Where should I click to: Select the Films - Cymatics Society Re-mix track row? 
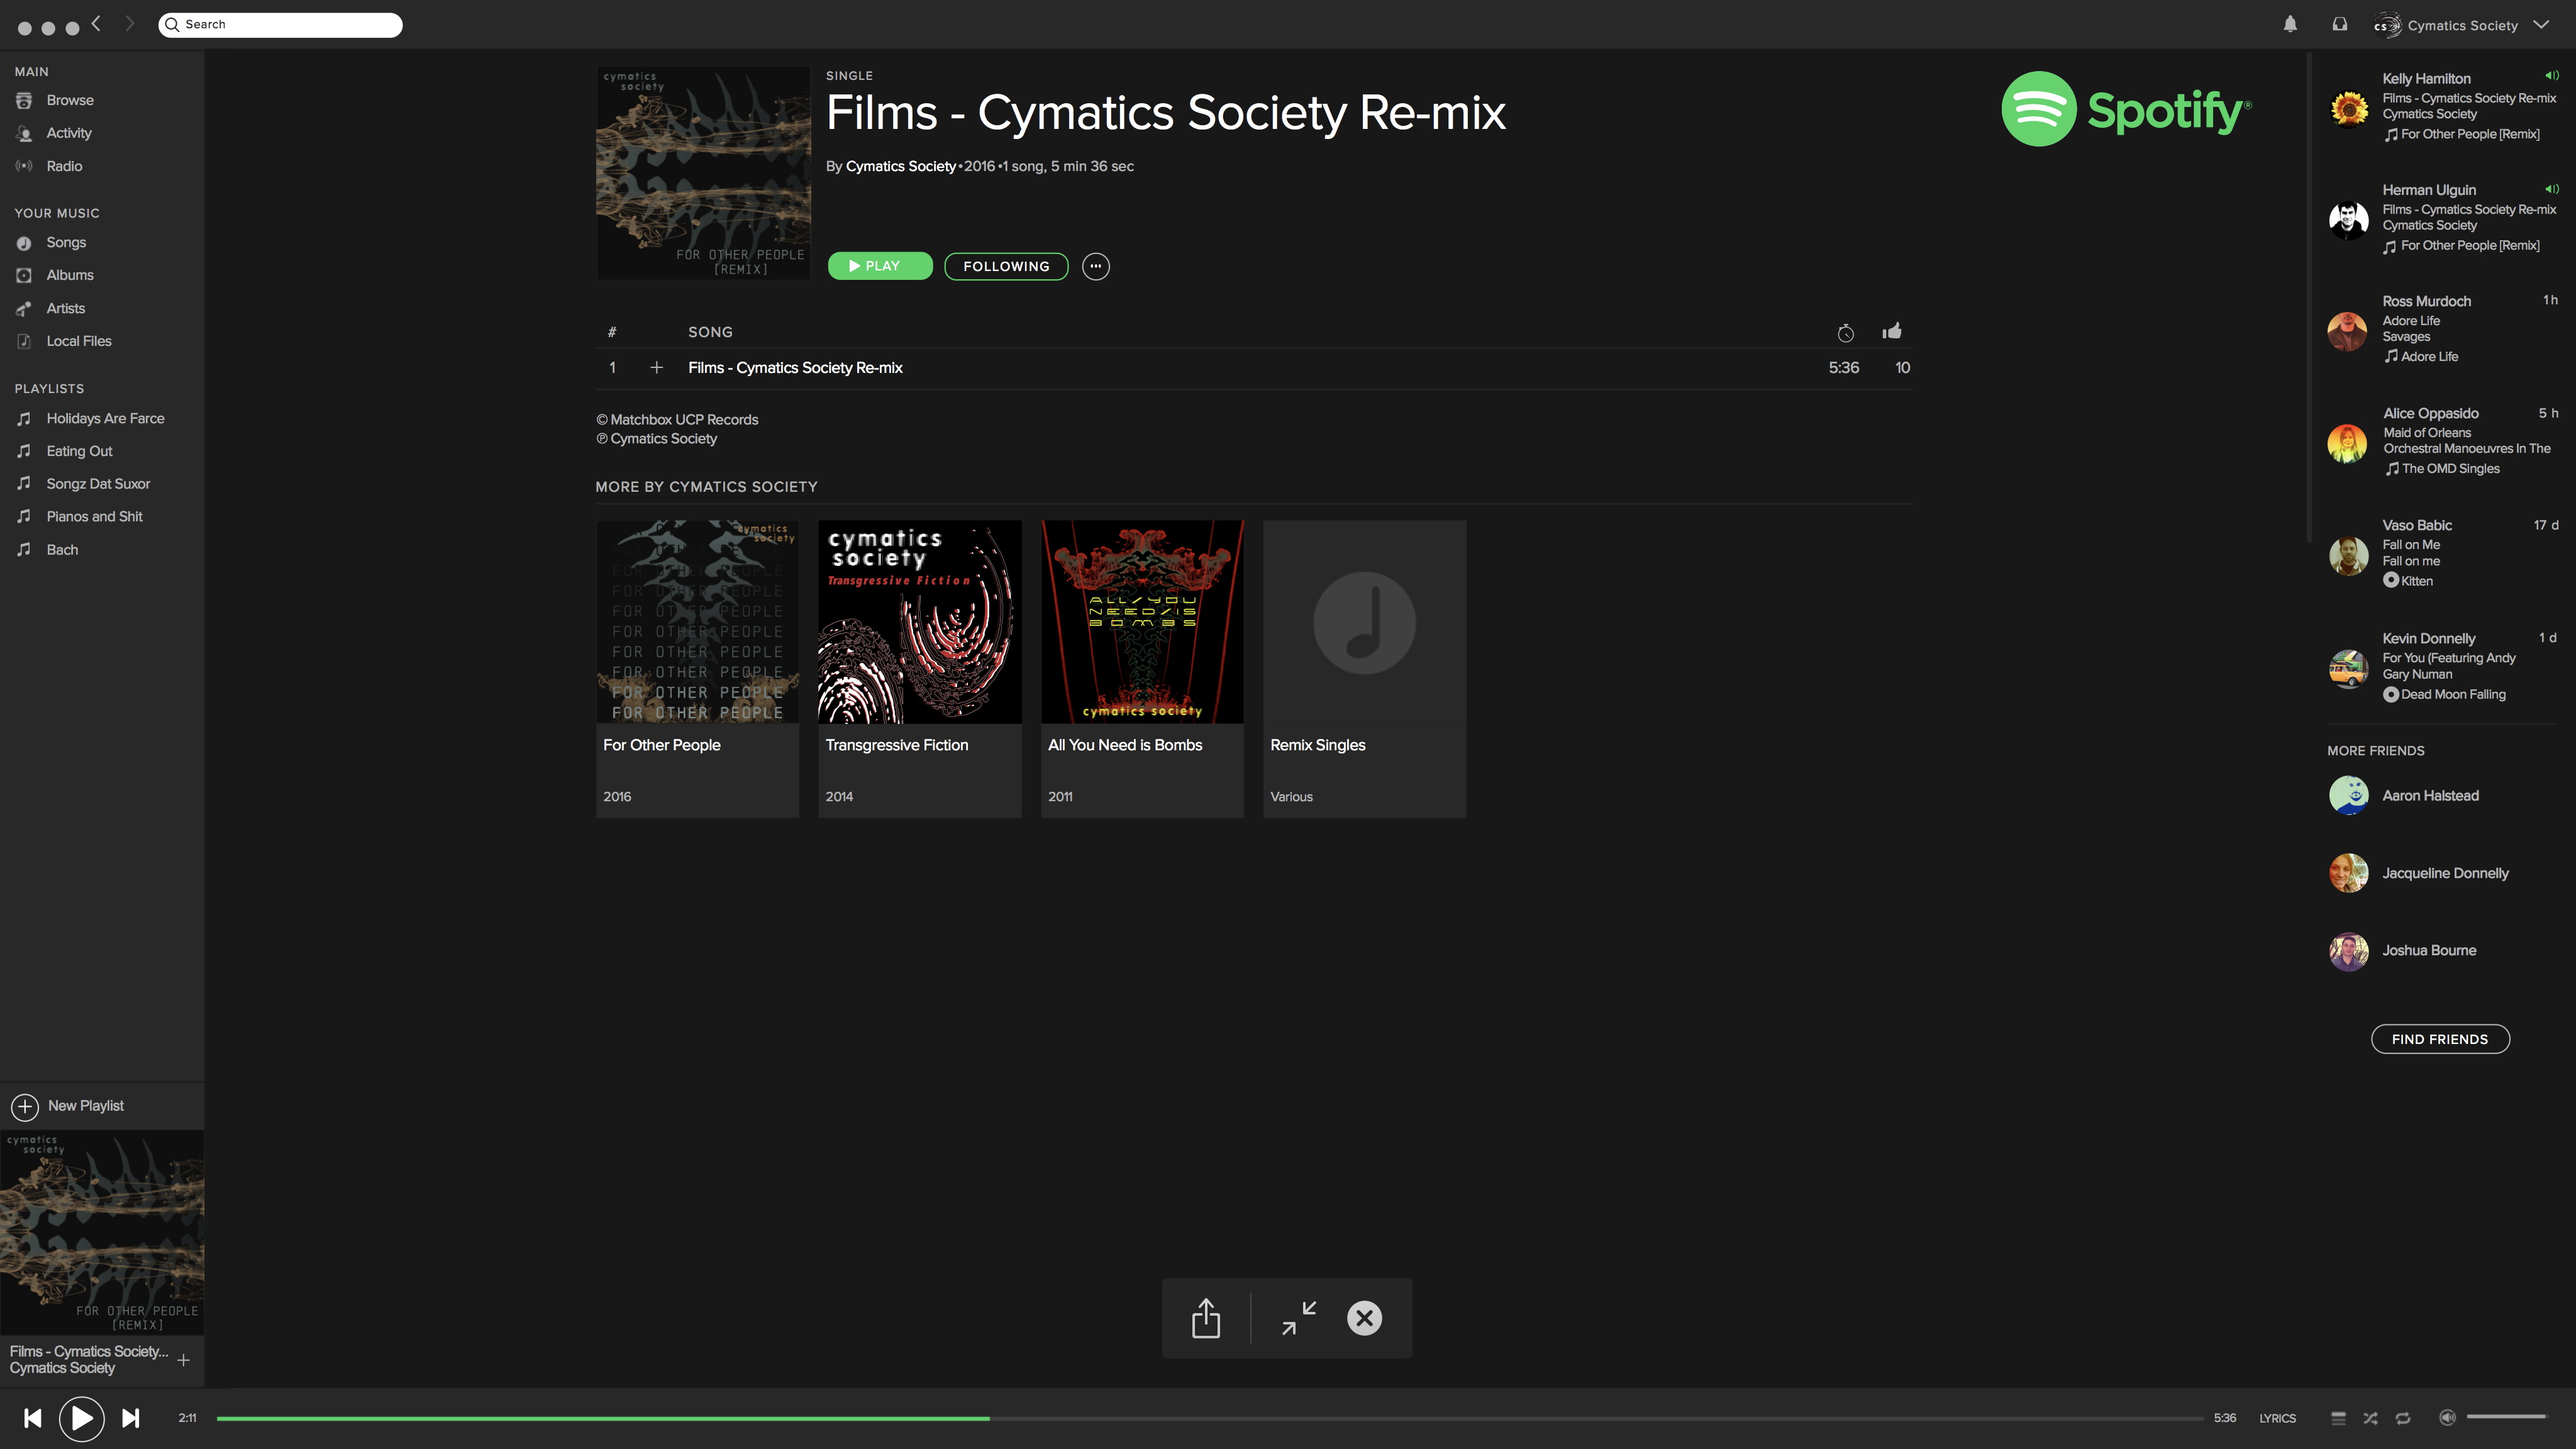[1254, 368]
